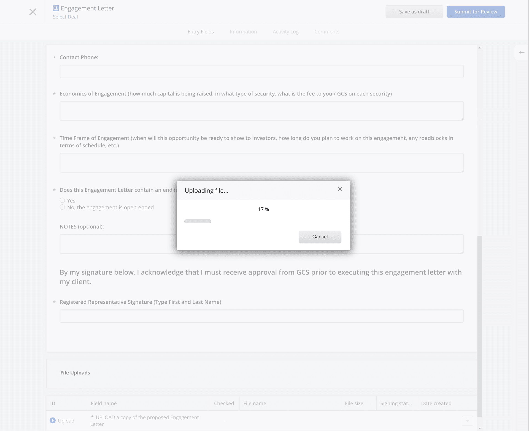
Task: Expand the Select Deal dropdown at top
Action: click(65, 17)
